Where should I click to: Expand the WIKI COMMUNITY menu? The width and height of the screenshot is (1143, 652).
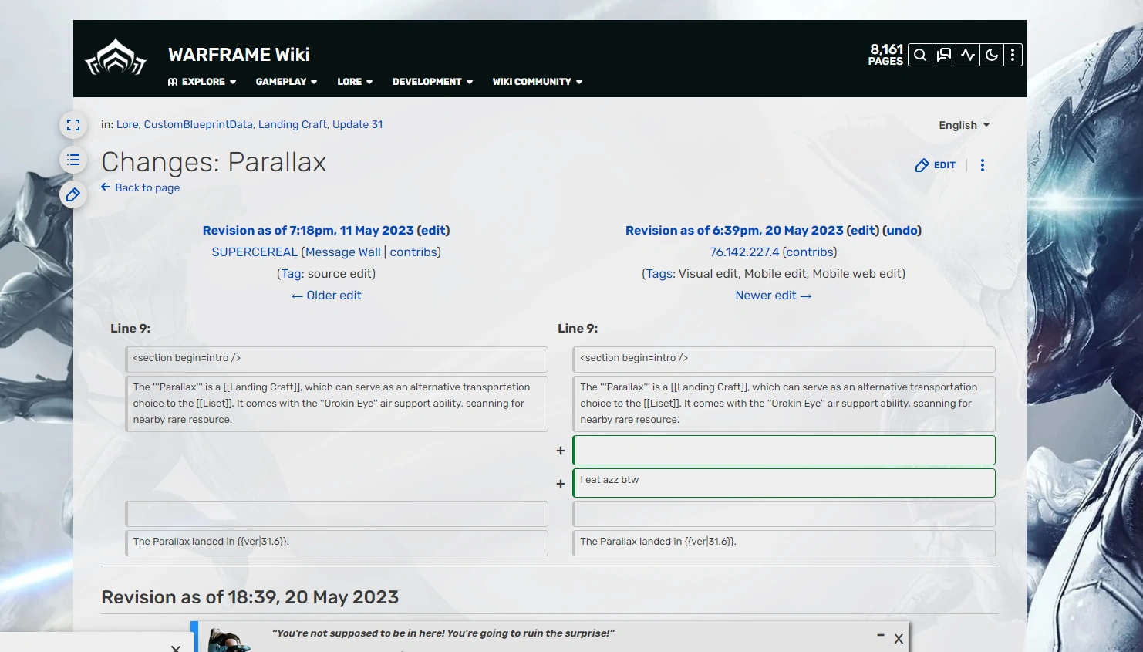(538, 82)
